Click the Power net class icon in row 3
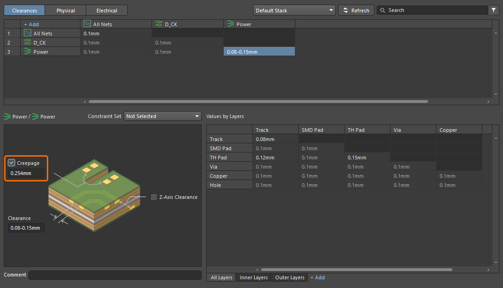This screenshot has width=503, height=288. [28, 51]
